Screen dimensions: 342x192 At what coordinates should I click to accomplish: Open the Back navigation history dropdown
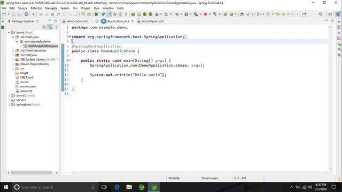point(288,14)
